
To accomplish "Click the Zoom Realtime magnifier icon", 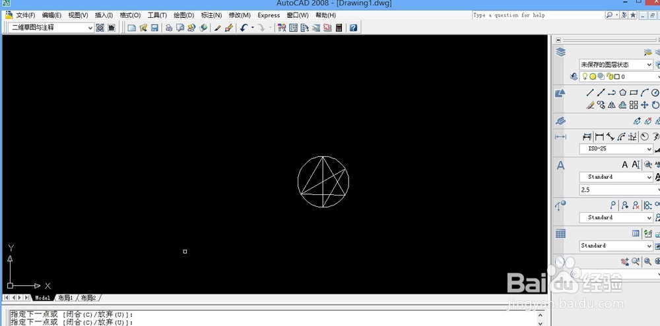I will pyautogui.click(x=636, y=261).
